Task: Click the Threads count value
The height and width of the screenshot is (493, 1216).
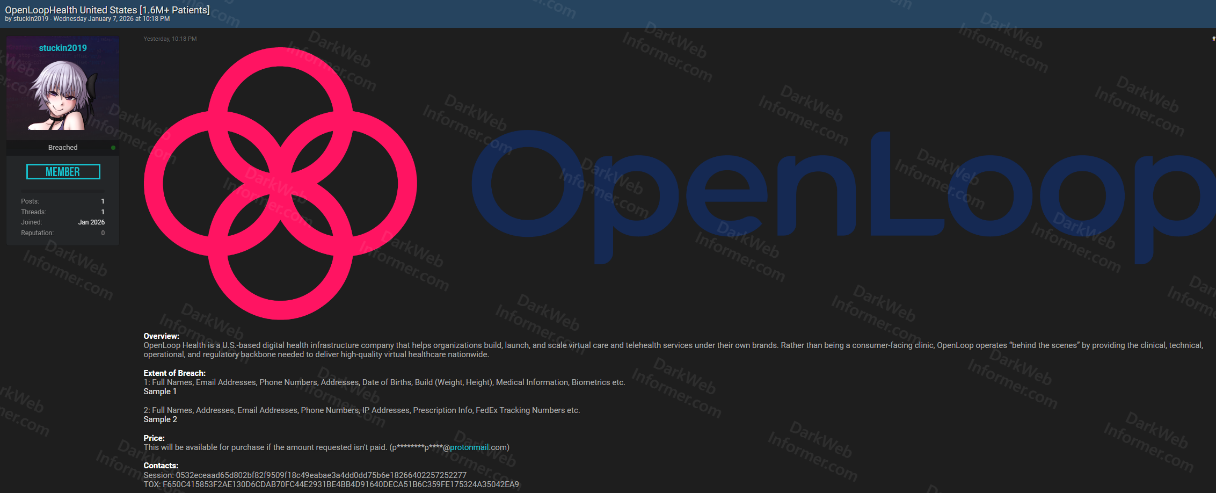Action: click(x=103, y=212)
